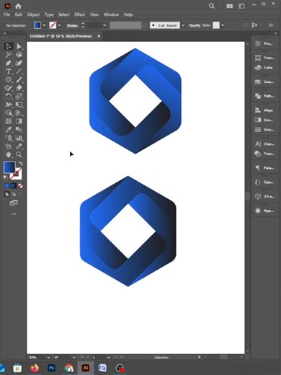Apply Gradient mode button below fill

pos(14,185)
